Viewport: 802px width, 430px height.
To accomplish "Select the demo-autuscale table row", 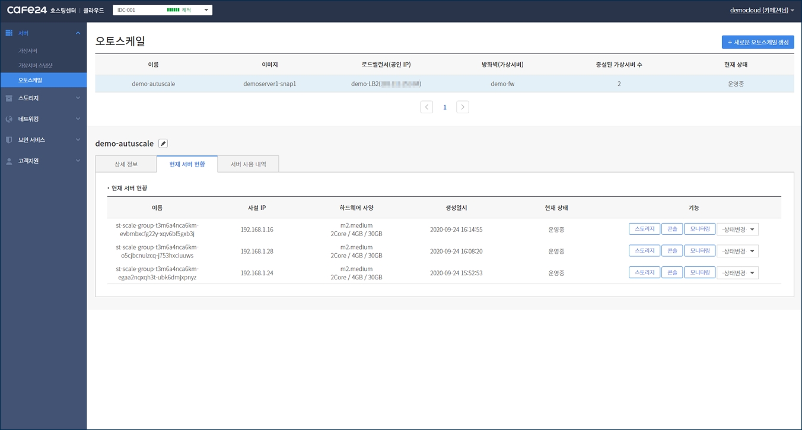I will click(444, 84).
